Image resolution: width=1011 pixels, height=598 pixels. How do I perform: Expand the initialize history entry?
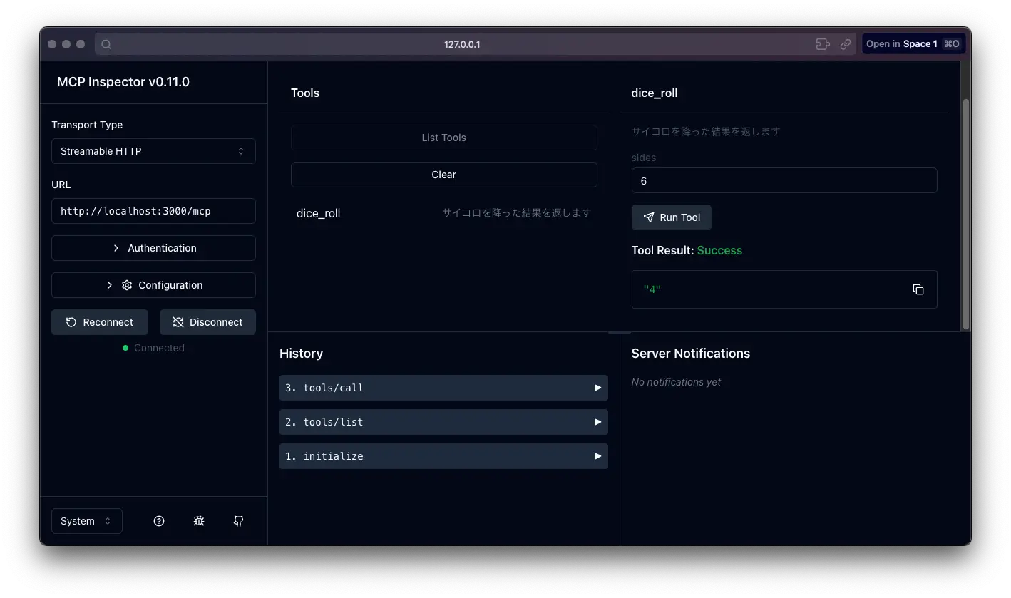point(443,456)
